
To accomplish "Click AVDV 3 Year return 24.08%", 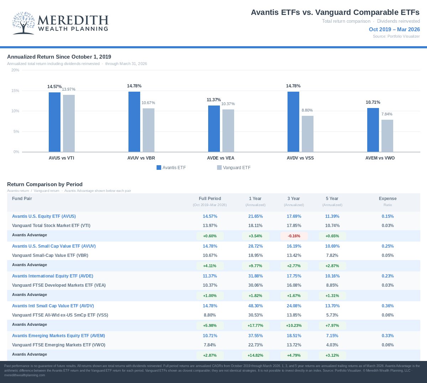I will pos(294,306).
